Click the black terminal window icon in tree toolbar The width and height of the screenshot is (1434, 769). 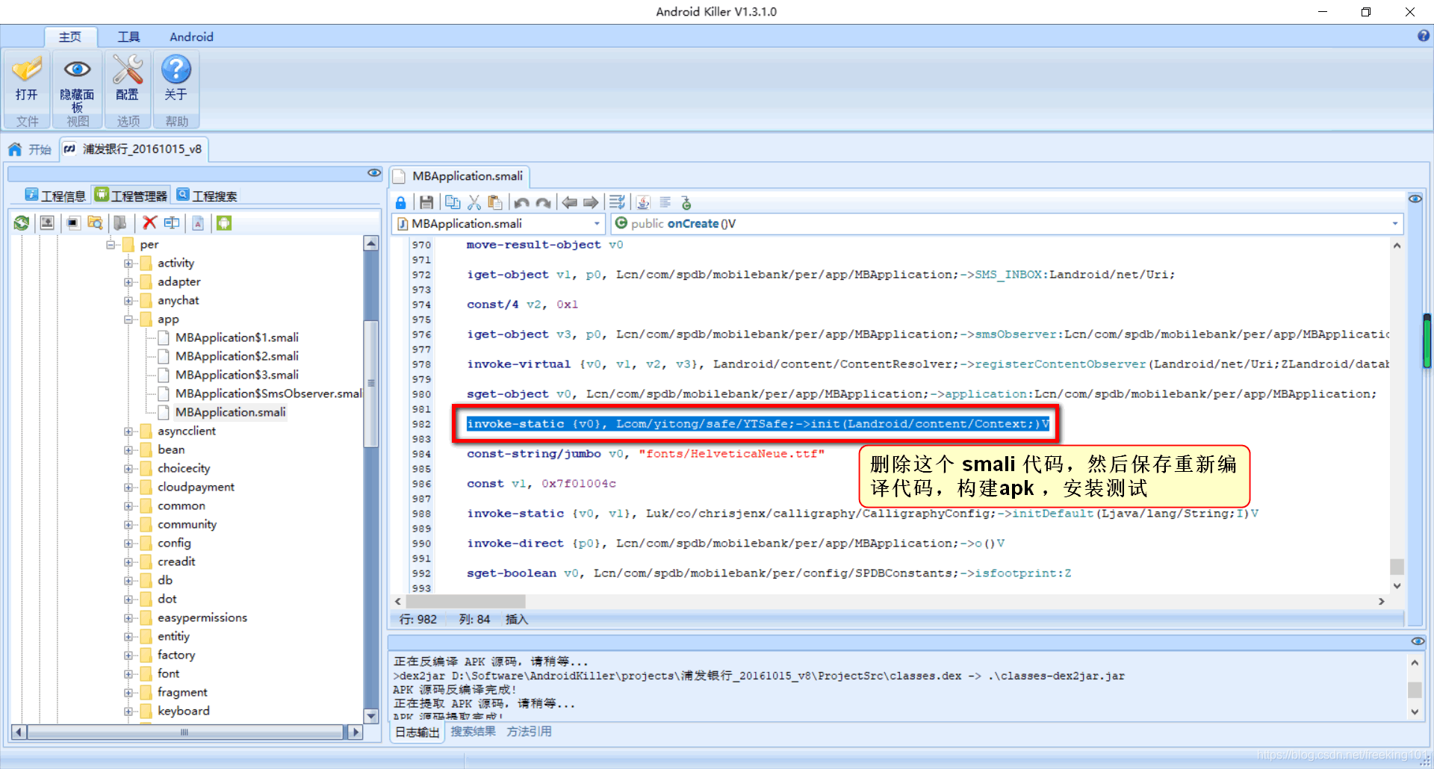pyautogui.click(x=72, y=222)
